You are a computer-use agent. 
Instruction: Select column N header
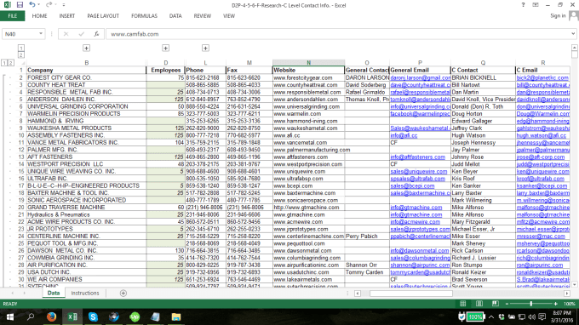point(309,63)
